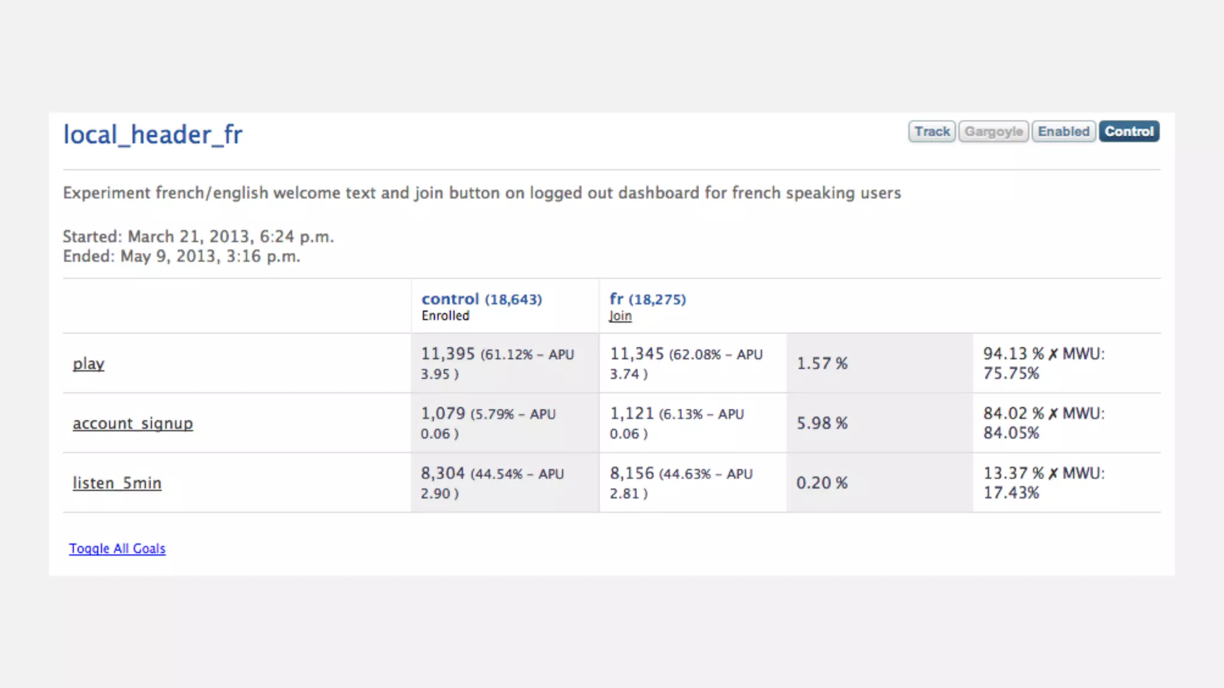Screen dimensions: 1224x688
Task: Click the Toggle All Goals link
Action: coord(117,548)
